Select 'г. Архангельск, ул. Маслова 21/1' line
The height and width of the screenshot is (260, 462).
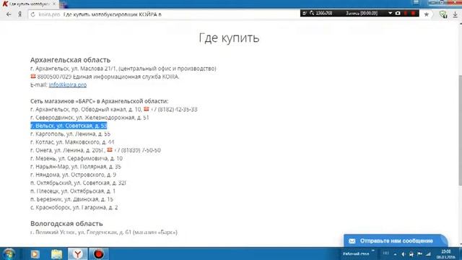[123, 69]
